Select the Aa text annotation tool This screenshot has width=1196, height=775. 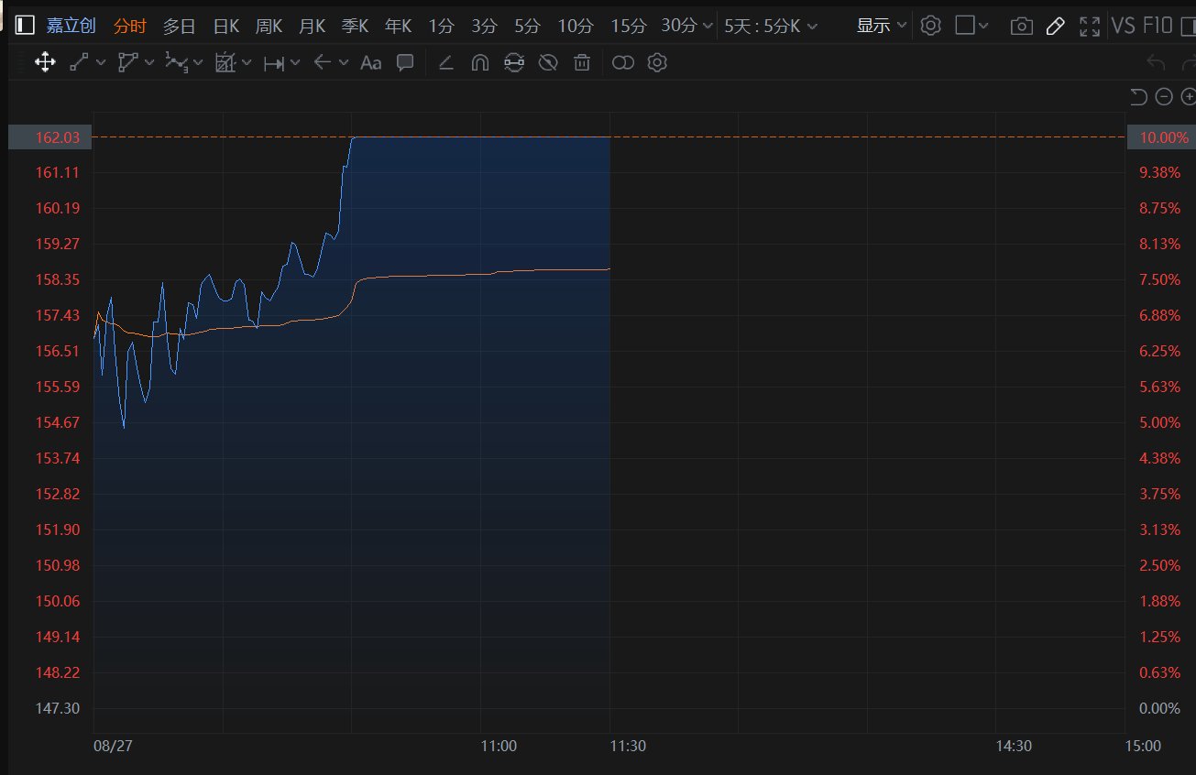click(370, 63)
